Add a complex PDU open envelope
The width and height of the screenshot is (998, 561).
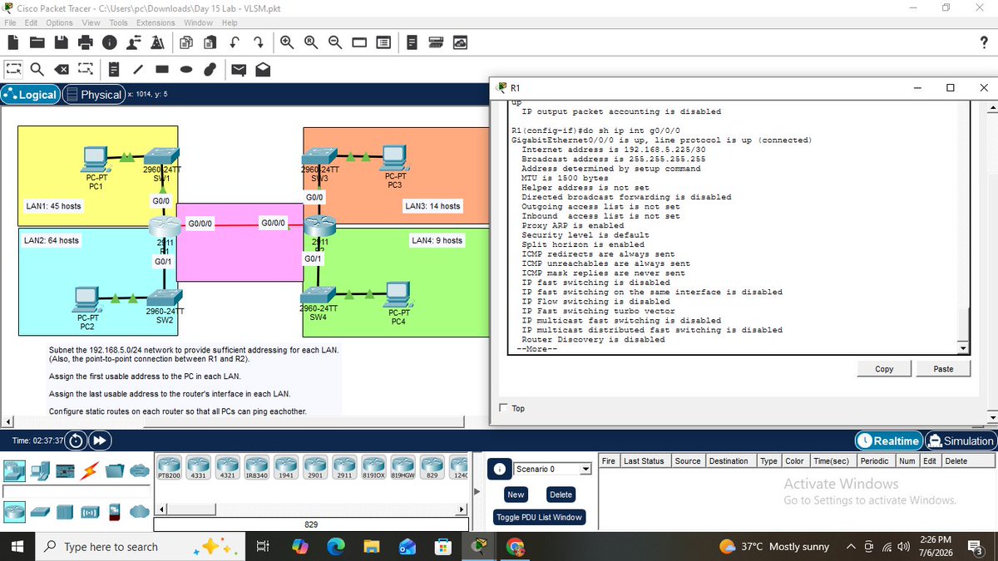[x=262, y=70]
